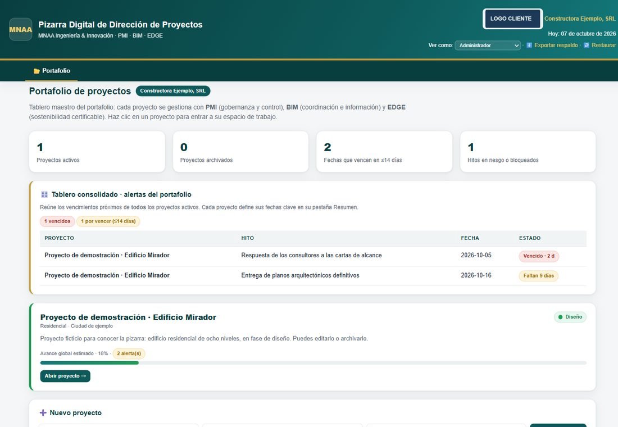The width and height of the screenshot is (618, 427).
Task: Click project name in the Faltan 9 días row
Action: pyautogui.click(x=107, y=276)
